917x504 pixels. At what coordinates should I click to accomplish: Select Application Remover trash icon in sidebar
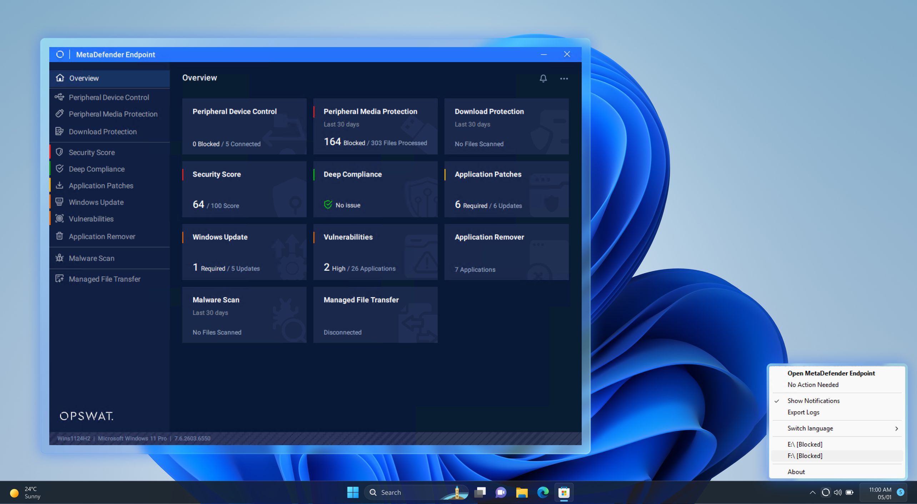point(59,236)
